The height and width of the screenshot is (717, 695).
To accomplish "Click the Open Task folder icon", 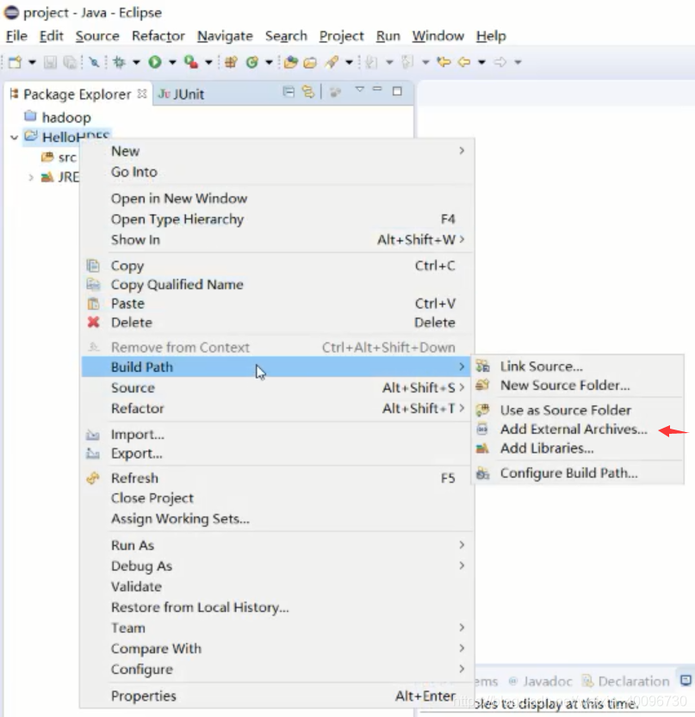I will [310, 62].
